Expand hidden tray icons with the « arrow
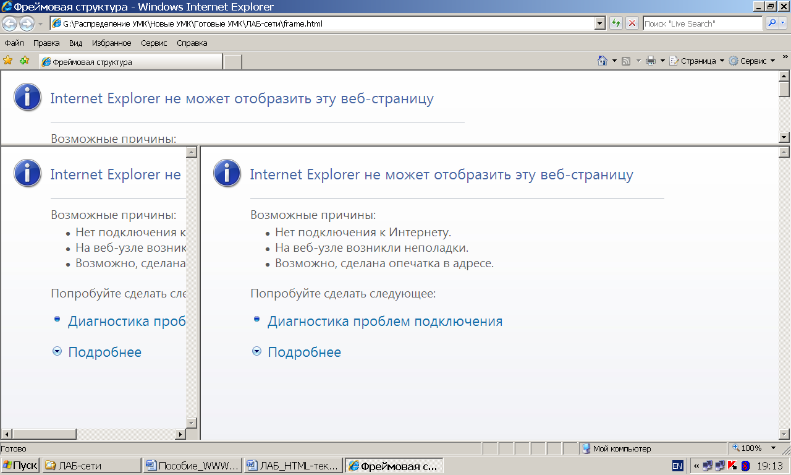This screenshot has height=475, width=791. [696, 466]
